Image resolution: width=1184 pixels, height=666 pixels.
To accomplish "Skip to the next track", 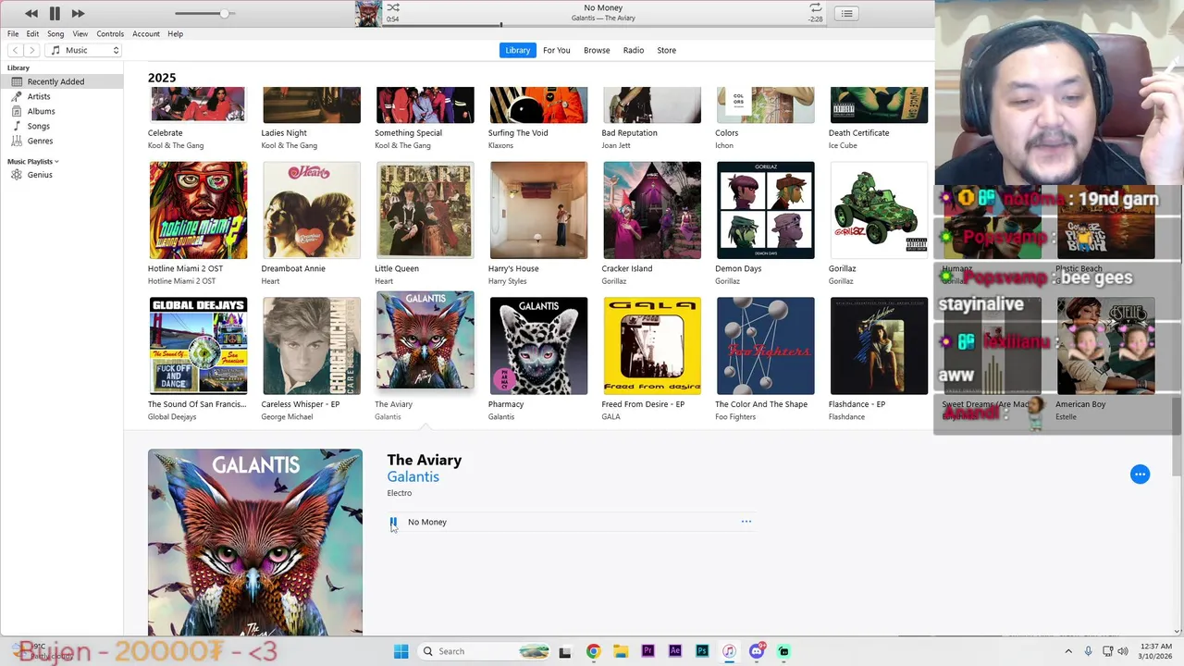I will (78, 13).
